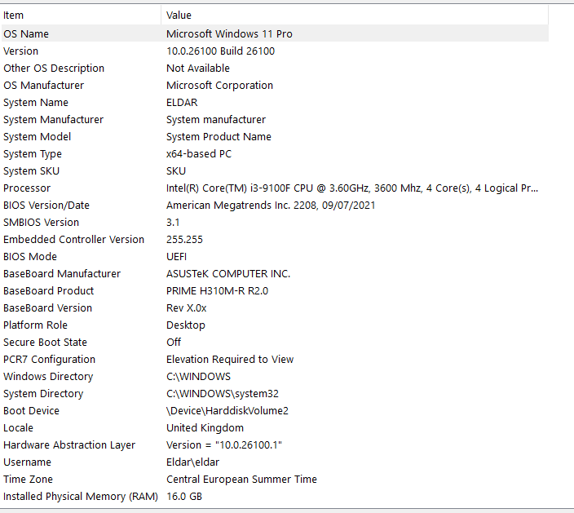Select the Username row label
The image size is (574, 513).
[27, 462]
